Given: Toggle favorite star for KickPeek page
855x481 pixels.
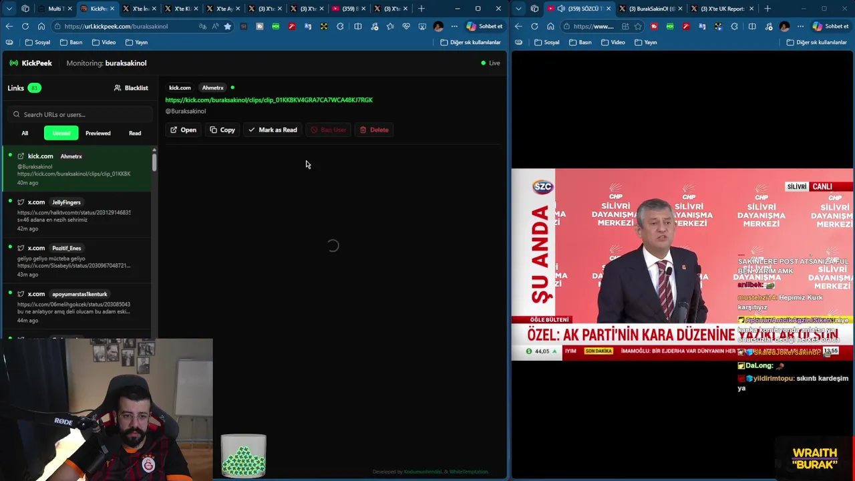Looking at the screenshot, I should 228,26.
